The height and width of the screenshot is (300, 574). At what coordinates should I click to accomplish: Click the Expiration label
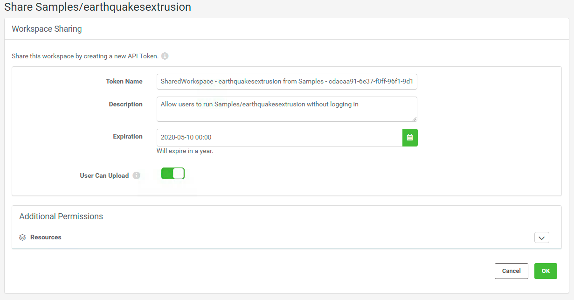tap(128, 136)
